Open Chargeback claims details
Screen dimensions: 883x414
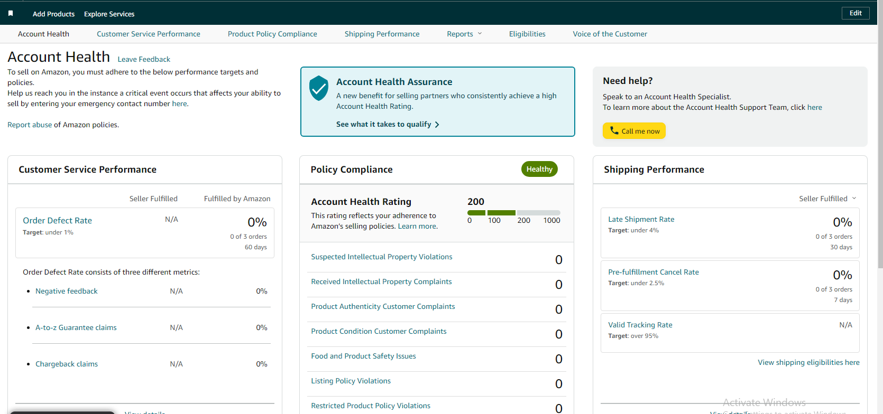(x=67, y=364)
